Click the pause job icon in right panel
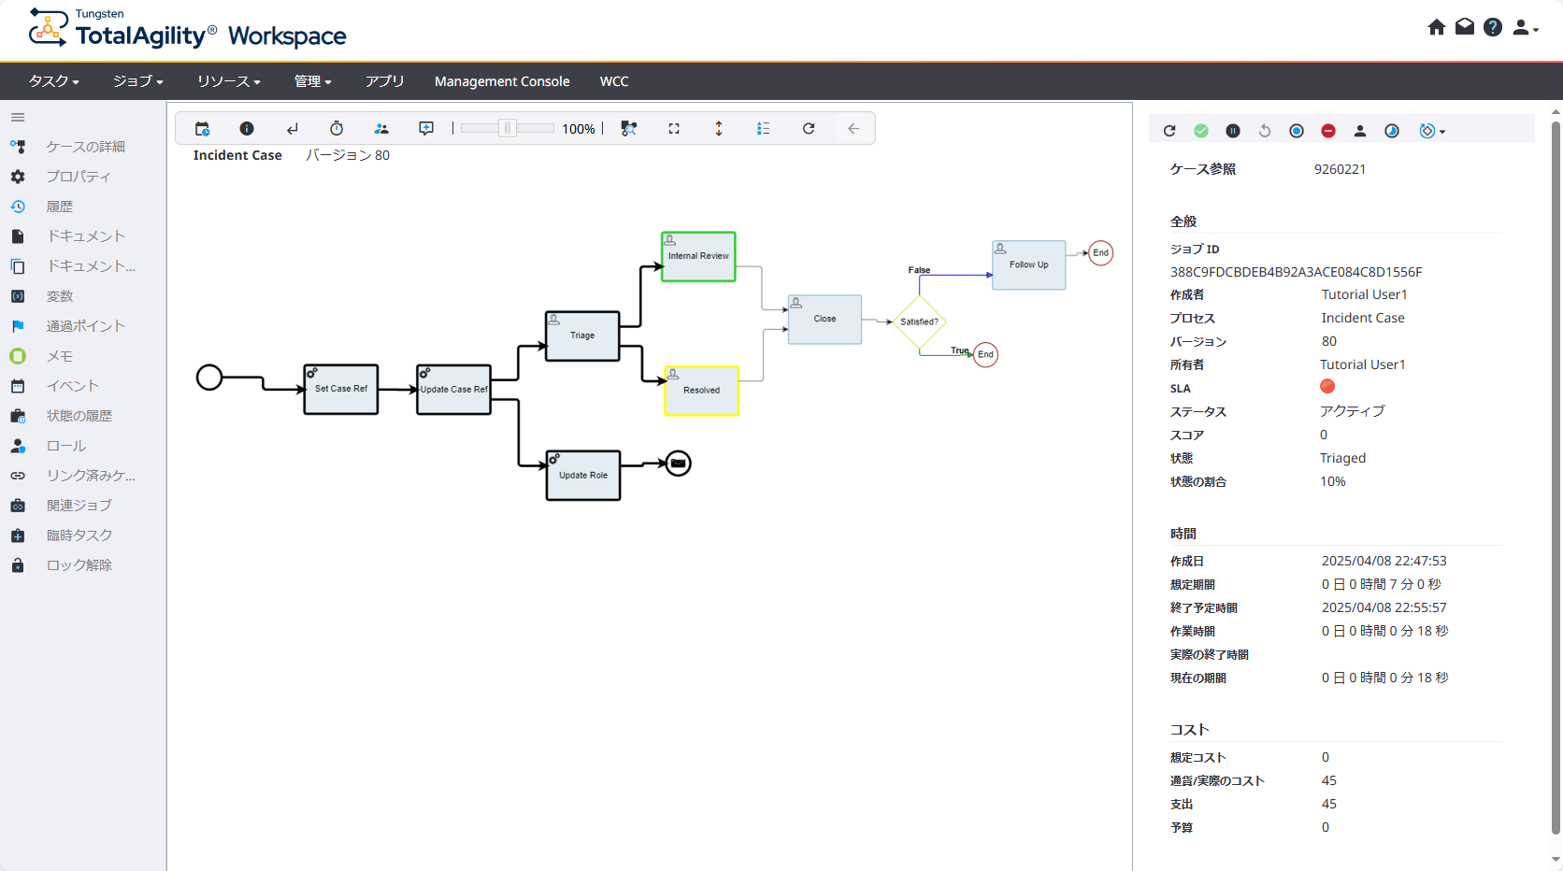The height and width of the screenshot is (871, 1563). [1233, 131]
